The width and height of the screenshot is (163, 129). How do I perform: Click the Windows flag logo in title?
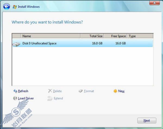[x=15, y=7]
